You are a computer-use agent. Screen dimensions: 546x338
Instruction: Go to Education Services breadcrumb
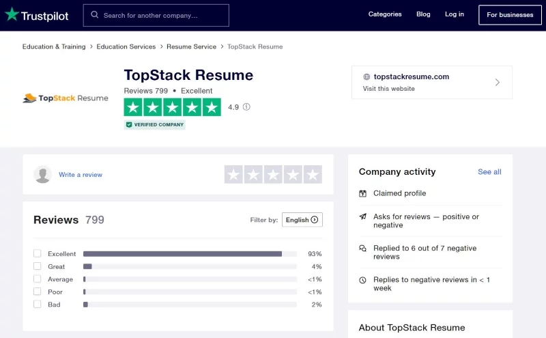click(x=126, y=46)
